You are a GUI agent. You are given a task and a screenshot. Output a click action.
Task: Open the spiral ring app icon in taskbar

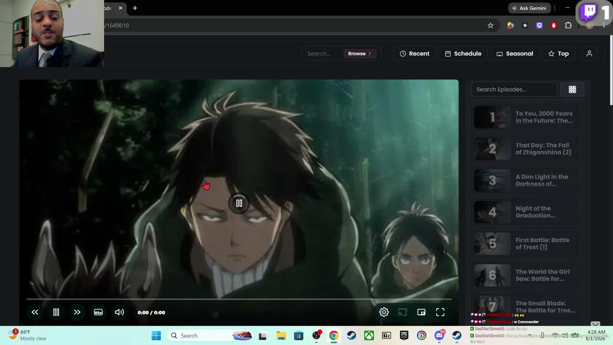pyautogui.click(x=421, y=335)
